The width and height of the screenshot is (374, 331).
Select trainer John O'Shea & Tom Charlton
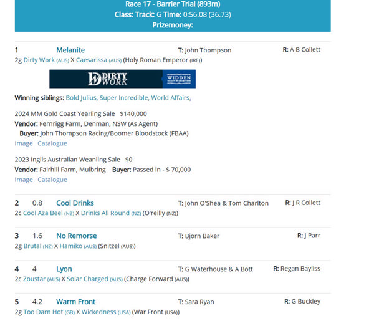click(x=227, y=203)
